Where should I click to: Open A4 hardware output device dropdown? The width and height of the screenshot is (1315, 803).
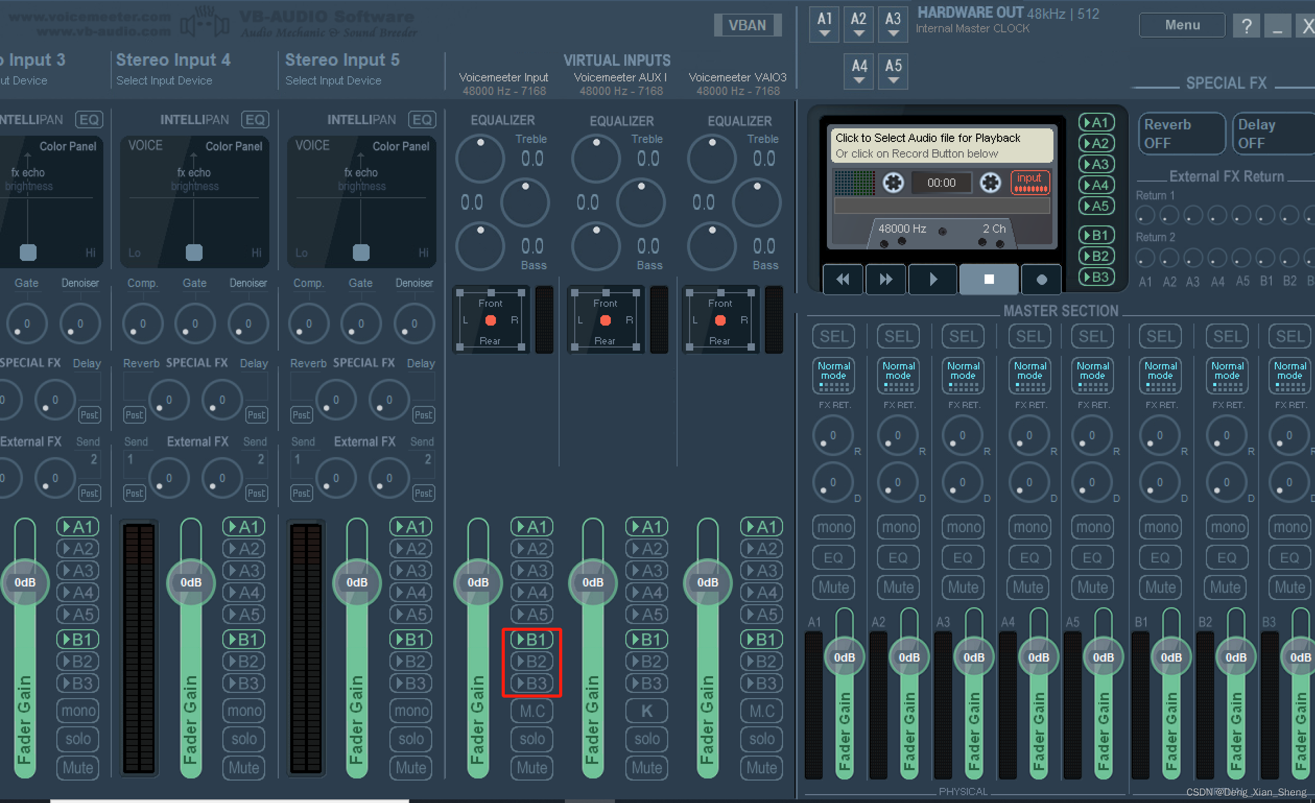[859, 71]
